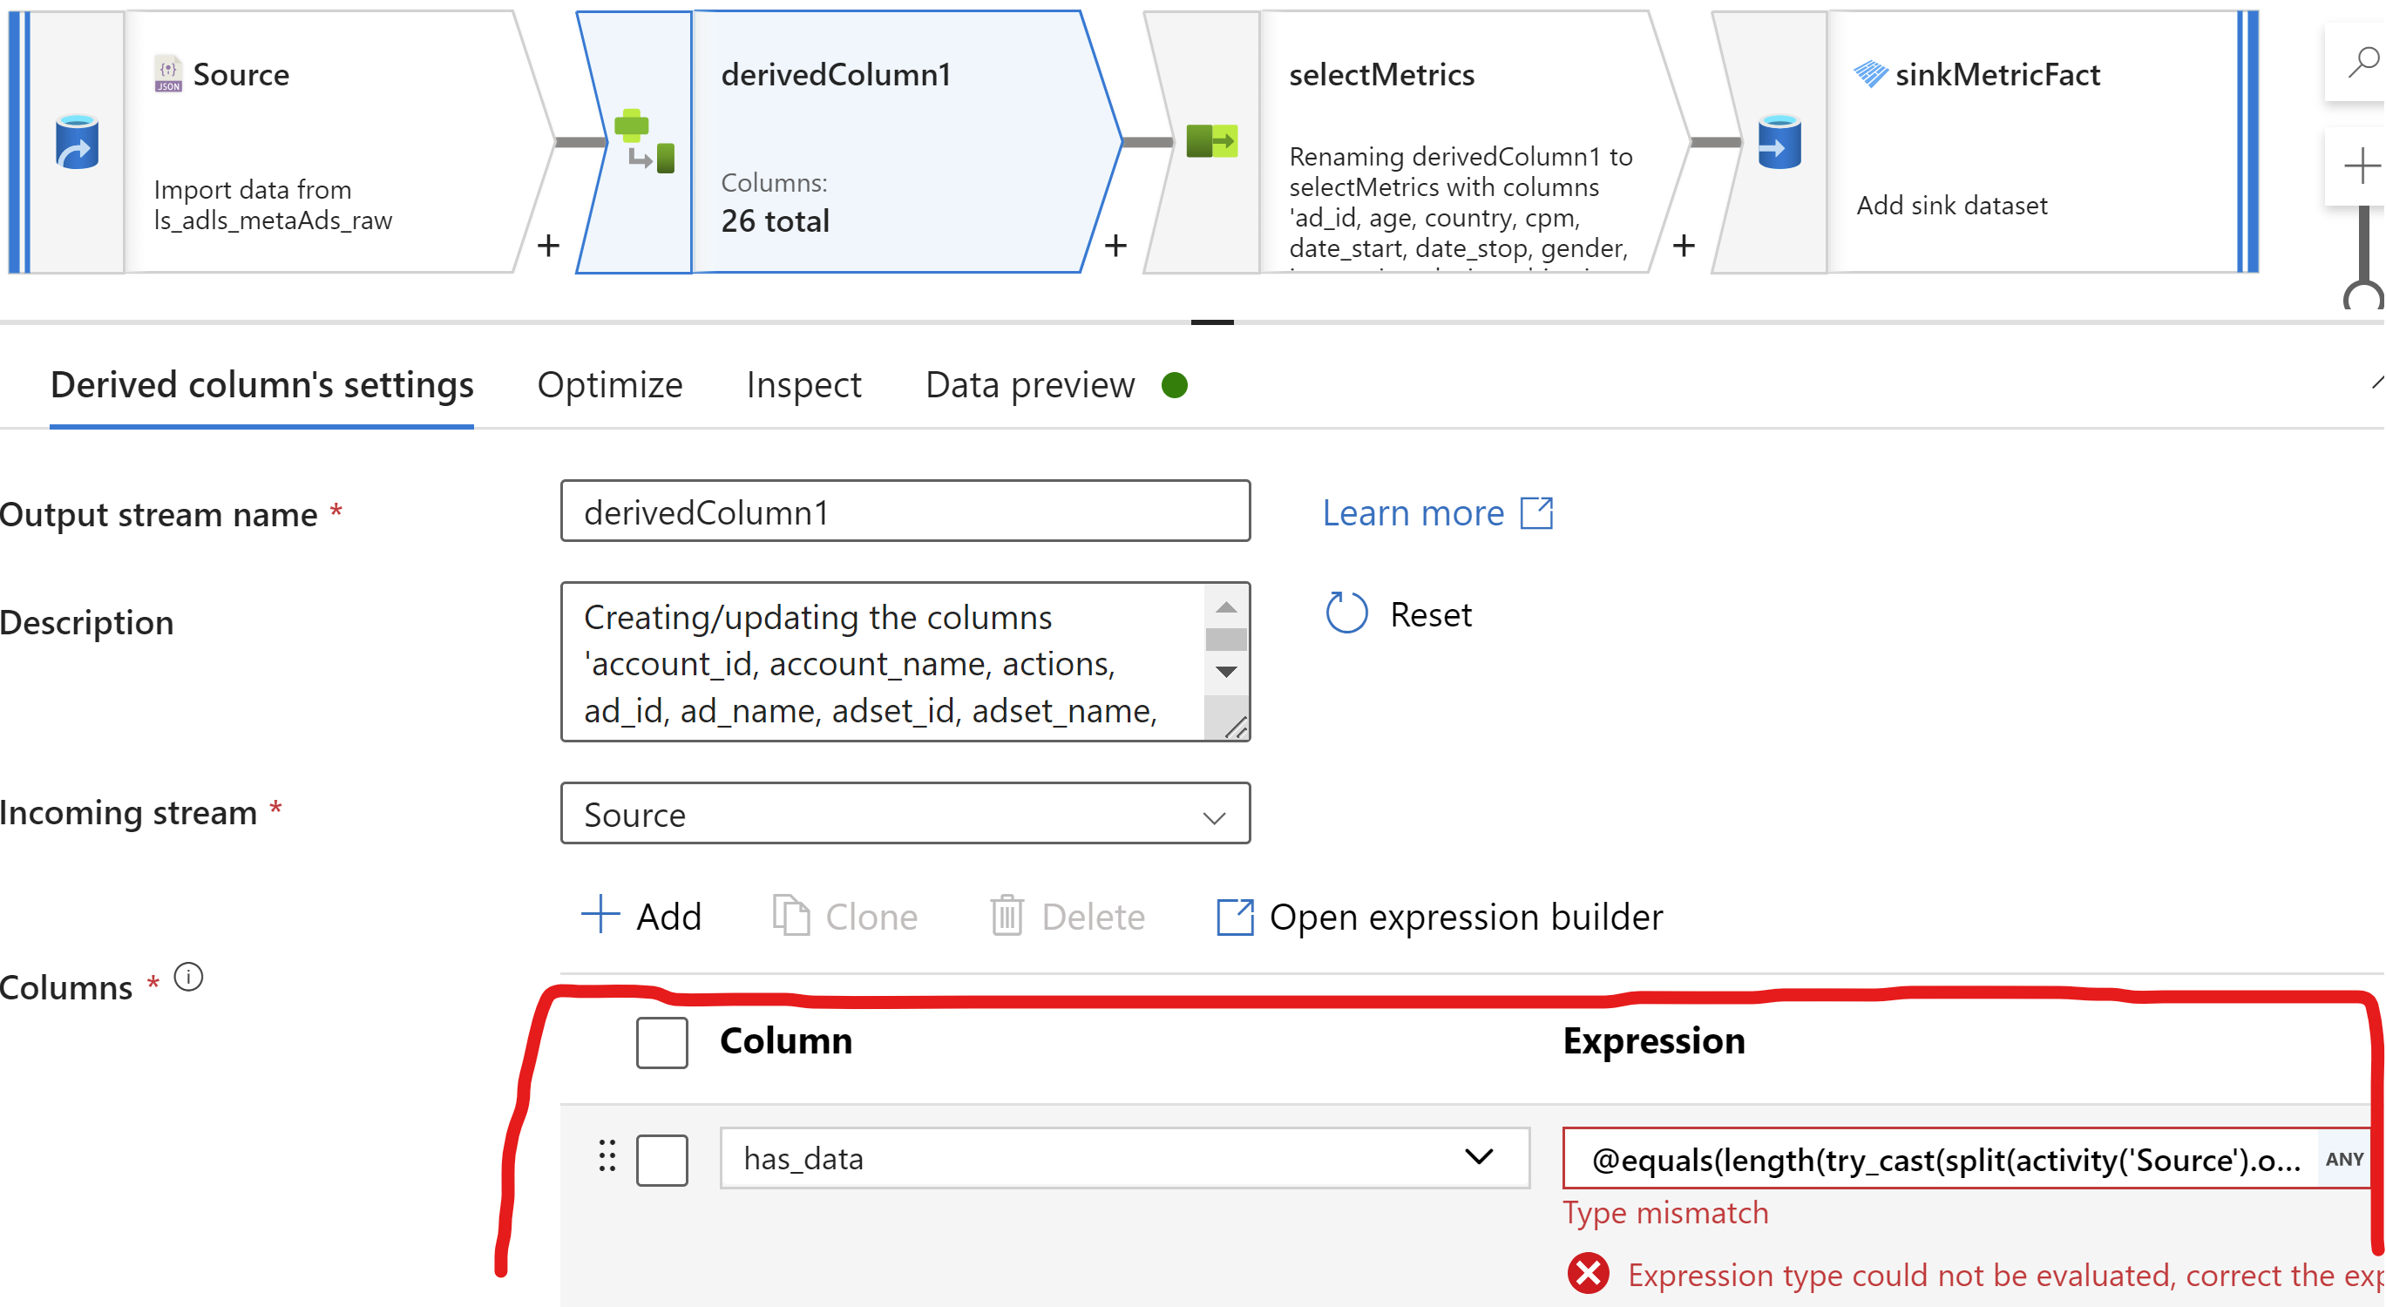Viewport: 2386px width, 1307px height.
Task: Switch to the Data preview tab
Action: [1029, 384]
